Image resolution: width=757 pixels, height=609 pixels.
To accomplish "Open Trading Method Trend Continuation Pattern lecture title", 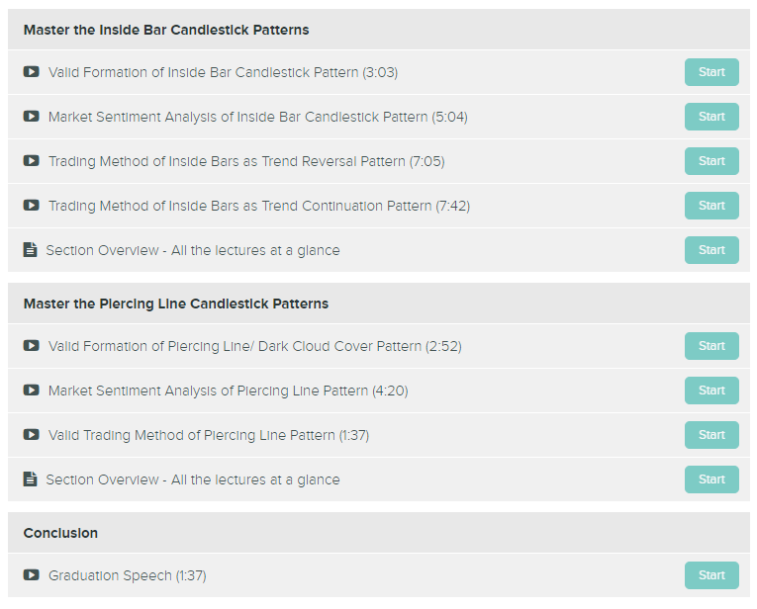I will [x=259, y=206].
